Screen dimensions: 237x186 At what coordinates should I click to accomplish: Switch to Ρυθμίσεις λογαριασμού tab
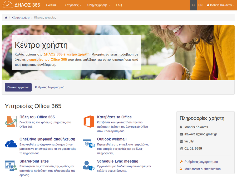[x=50, y=87]
